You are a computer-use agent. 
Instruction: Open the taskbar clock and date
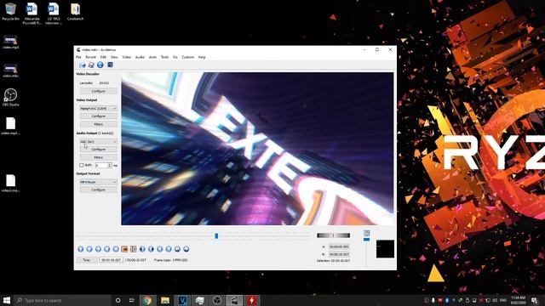519,300
